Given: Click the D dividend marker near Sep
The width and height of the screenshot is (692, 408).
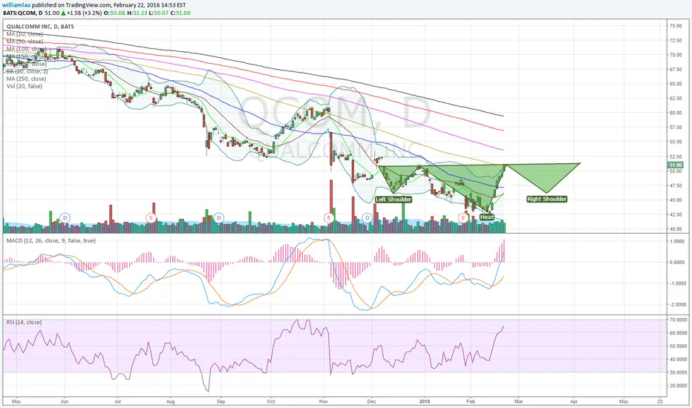Looking at the screenshot, I should [x=219, y=217].
